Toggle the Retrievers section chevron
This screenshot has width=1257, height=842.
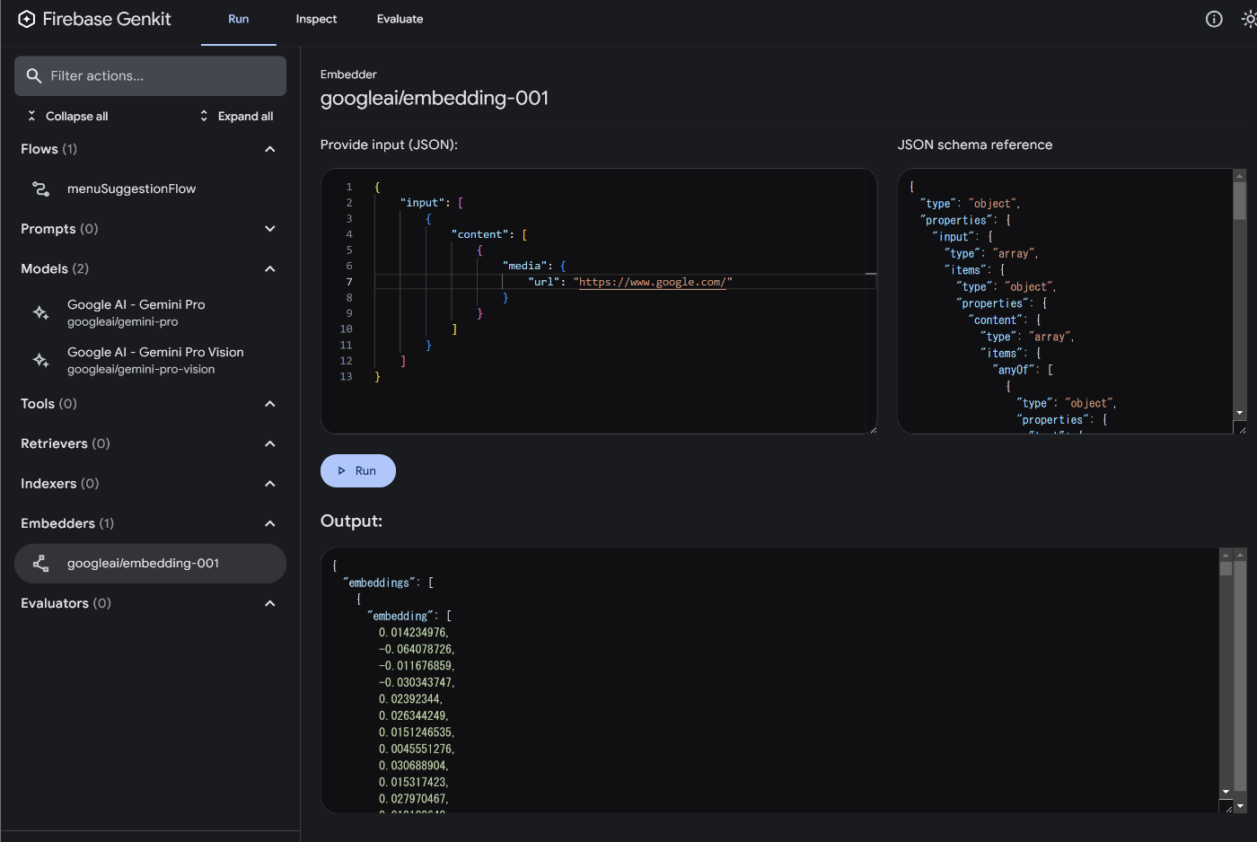(x=270, y=443)
